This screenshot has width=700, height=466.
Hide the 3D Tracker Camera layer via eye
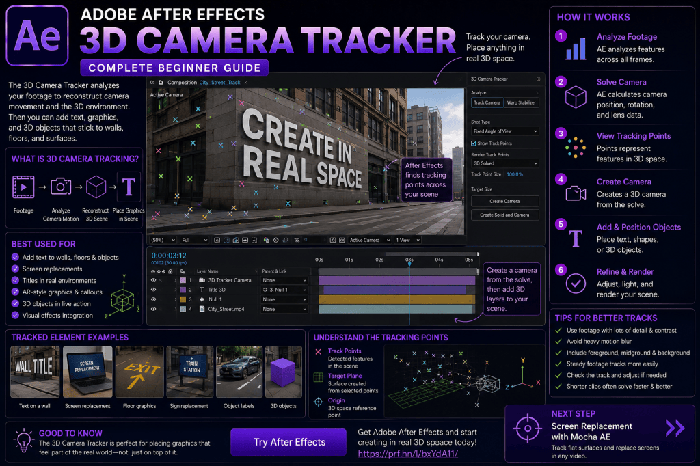[154, 280]
